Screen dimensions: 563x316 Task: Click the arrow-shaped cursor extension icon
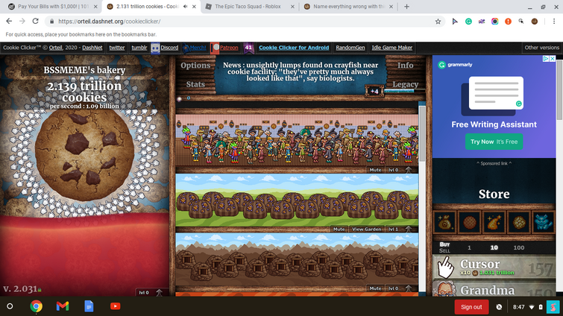[455, 22]
